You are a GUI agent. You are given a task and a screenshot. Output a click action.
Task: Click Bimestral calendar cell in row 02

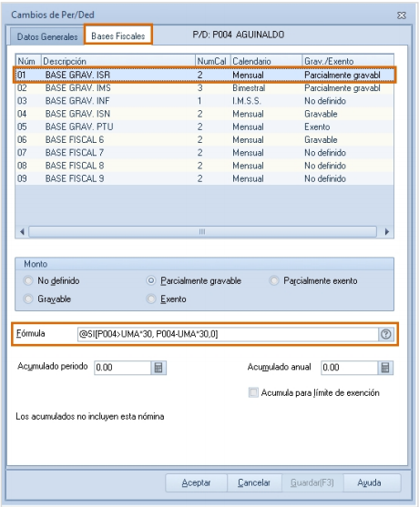pyautogui.click(x=249, y=88)
